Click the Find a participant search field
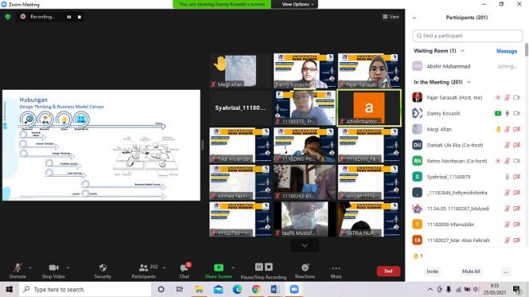 tap(468, 36)
